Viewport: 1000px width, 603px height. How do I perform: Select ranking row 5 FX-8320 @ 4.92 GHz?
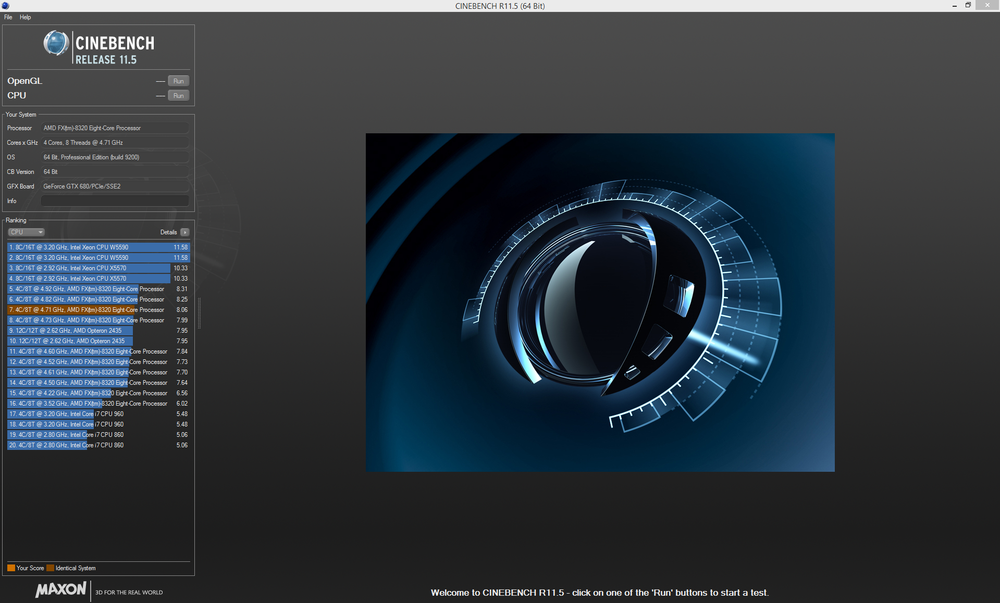click(98, 289)
